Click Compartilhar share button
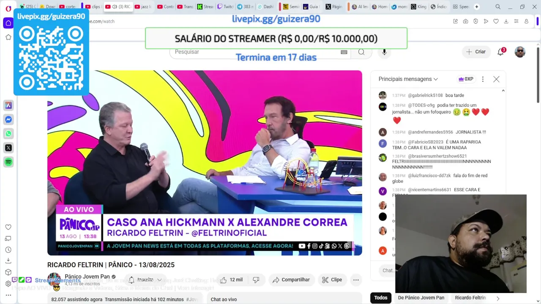The height and width of the screenshot is (304, 541). click(x=291, y=280)
